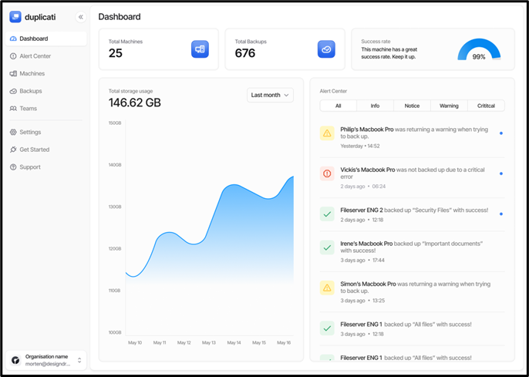Click the 3 days ago 13:25 timestamp
529x377 pixels.
(362, 301)
